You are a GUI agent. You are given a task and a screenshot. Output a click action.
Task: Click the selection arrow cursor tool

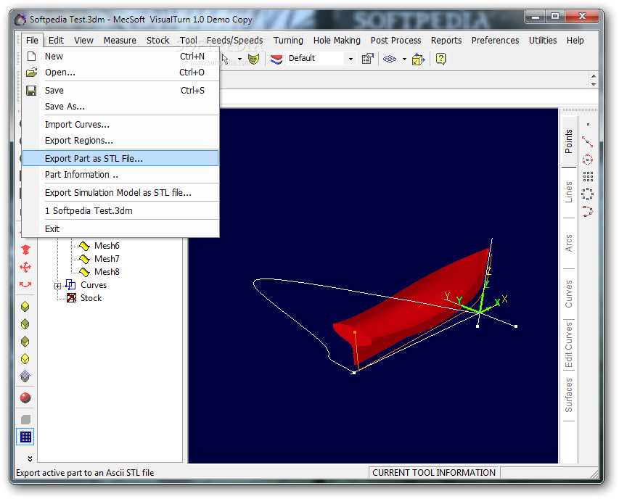tap(226, 59)
